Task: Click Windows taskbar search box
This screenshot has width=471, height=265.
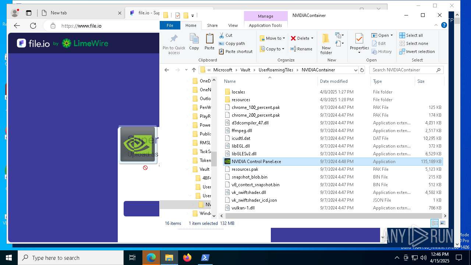Action: [71, 258]
